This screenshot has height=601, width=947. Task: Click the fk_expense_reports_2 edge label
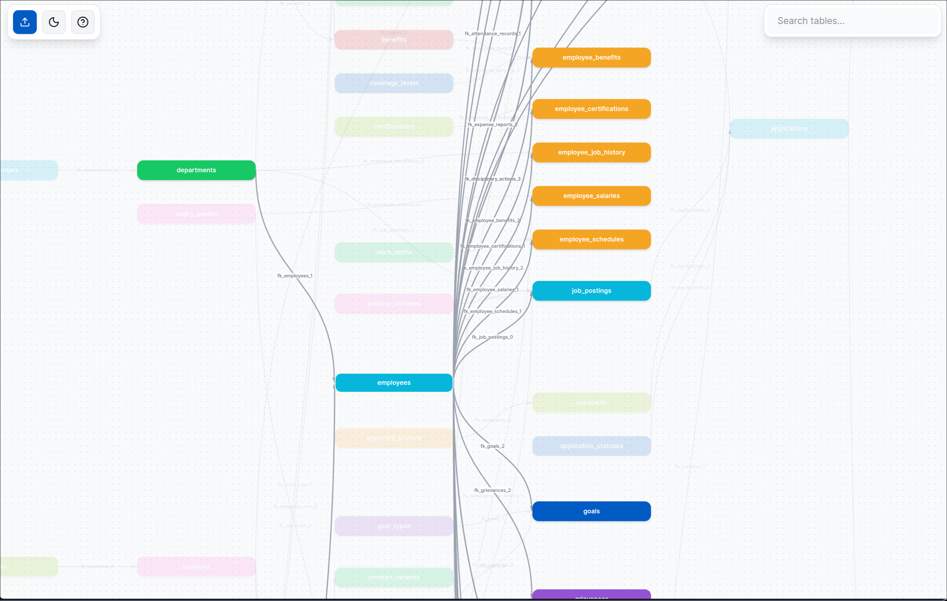click(492, 125)
